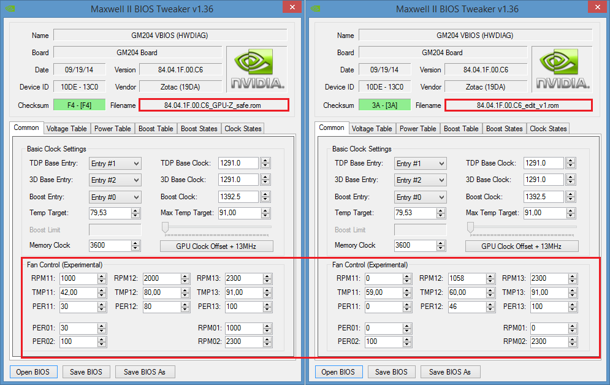Screen dimensions: 610x385
Task: Click Temp Target spinner in left window
Action: click(135, 213)
